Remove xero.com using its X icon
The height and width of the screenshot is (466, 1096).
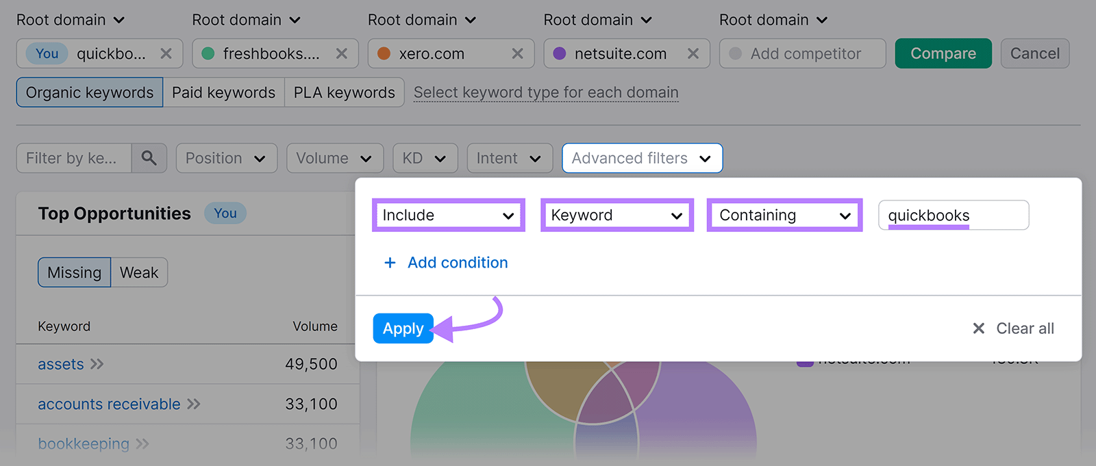coord(517,53)
